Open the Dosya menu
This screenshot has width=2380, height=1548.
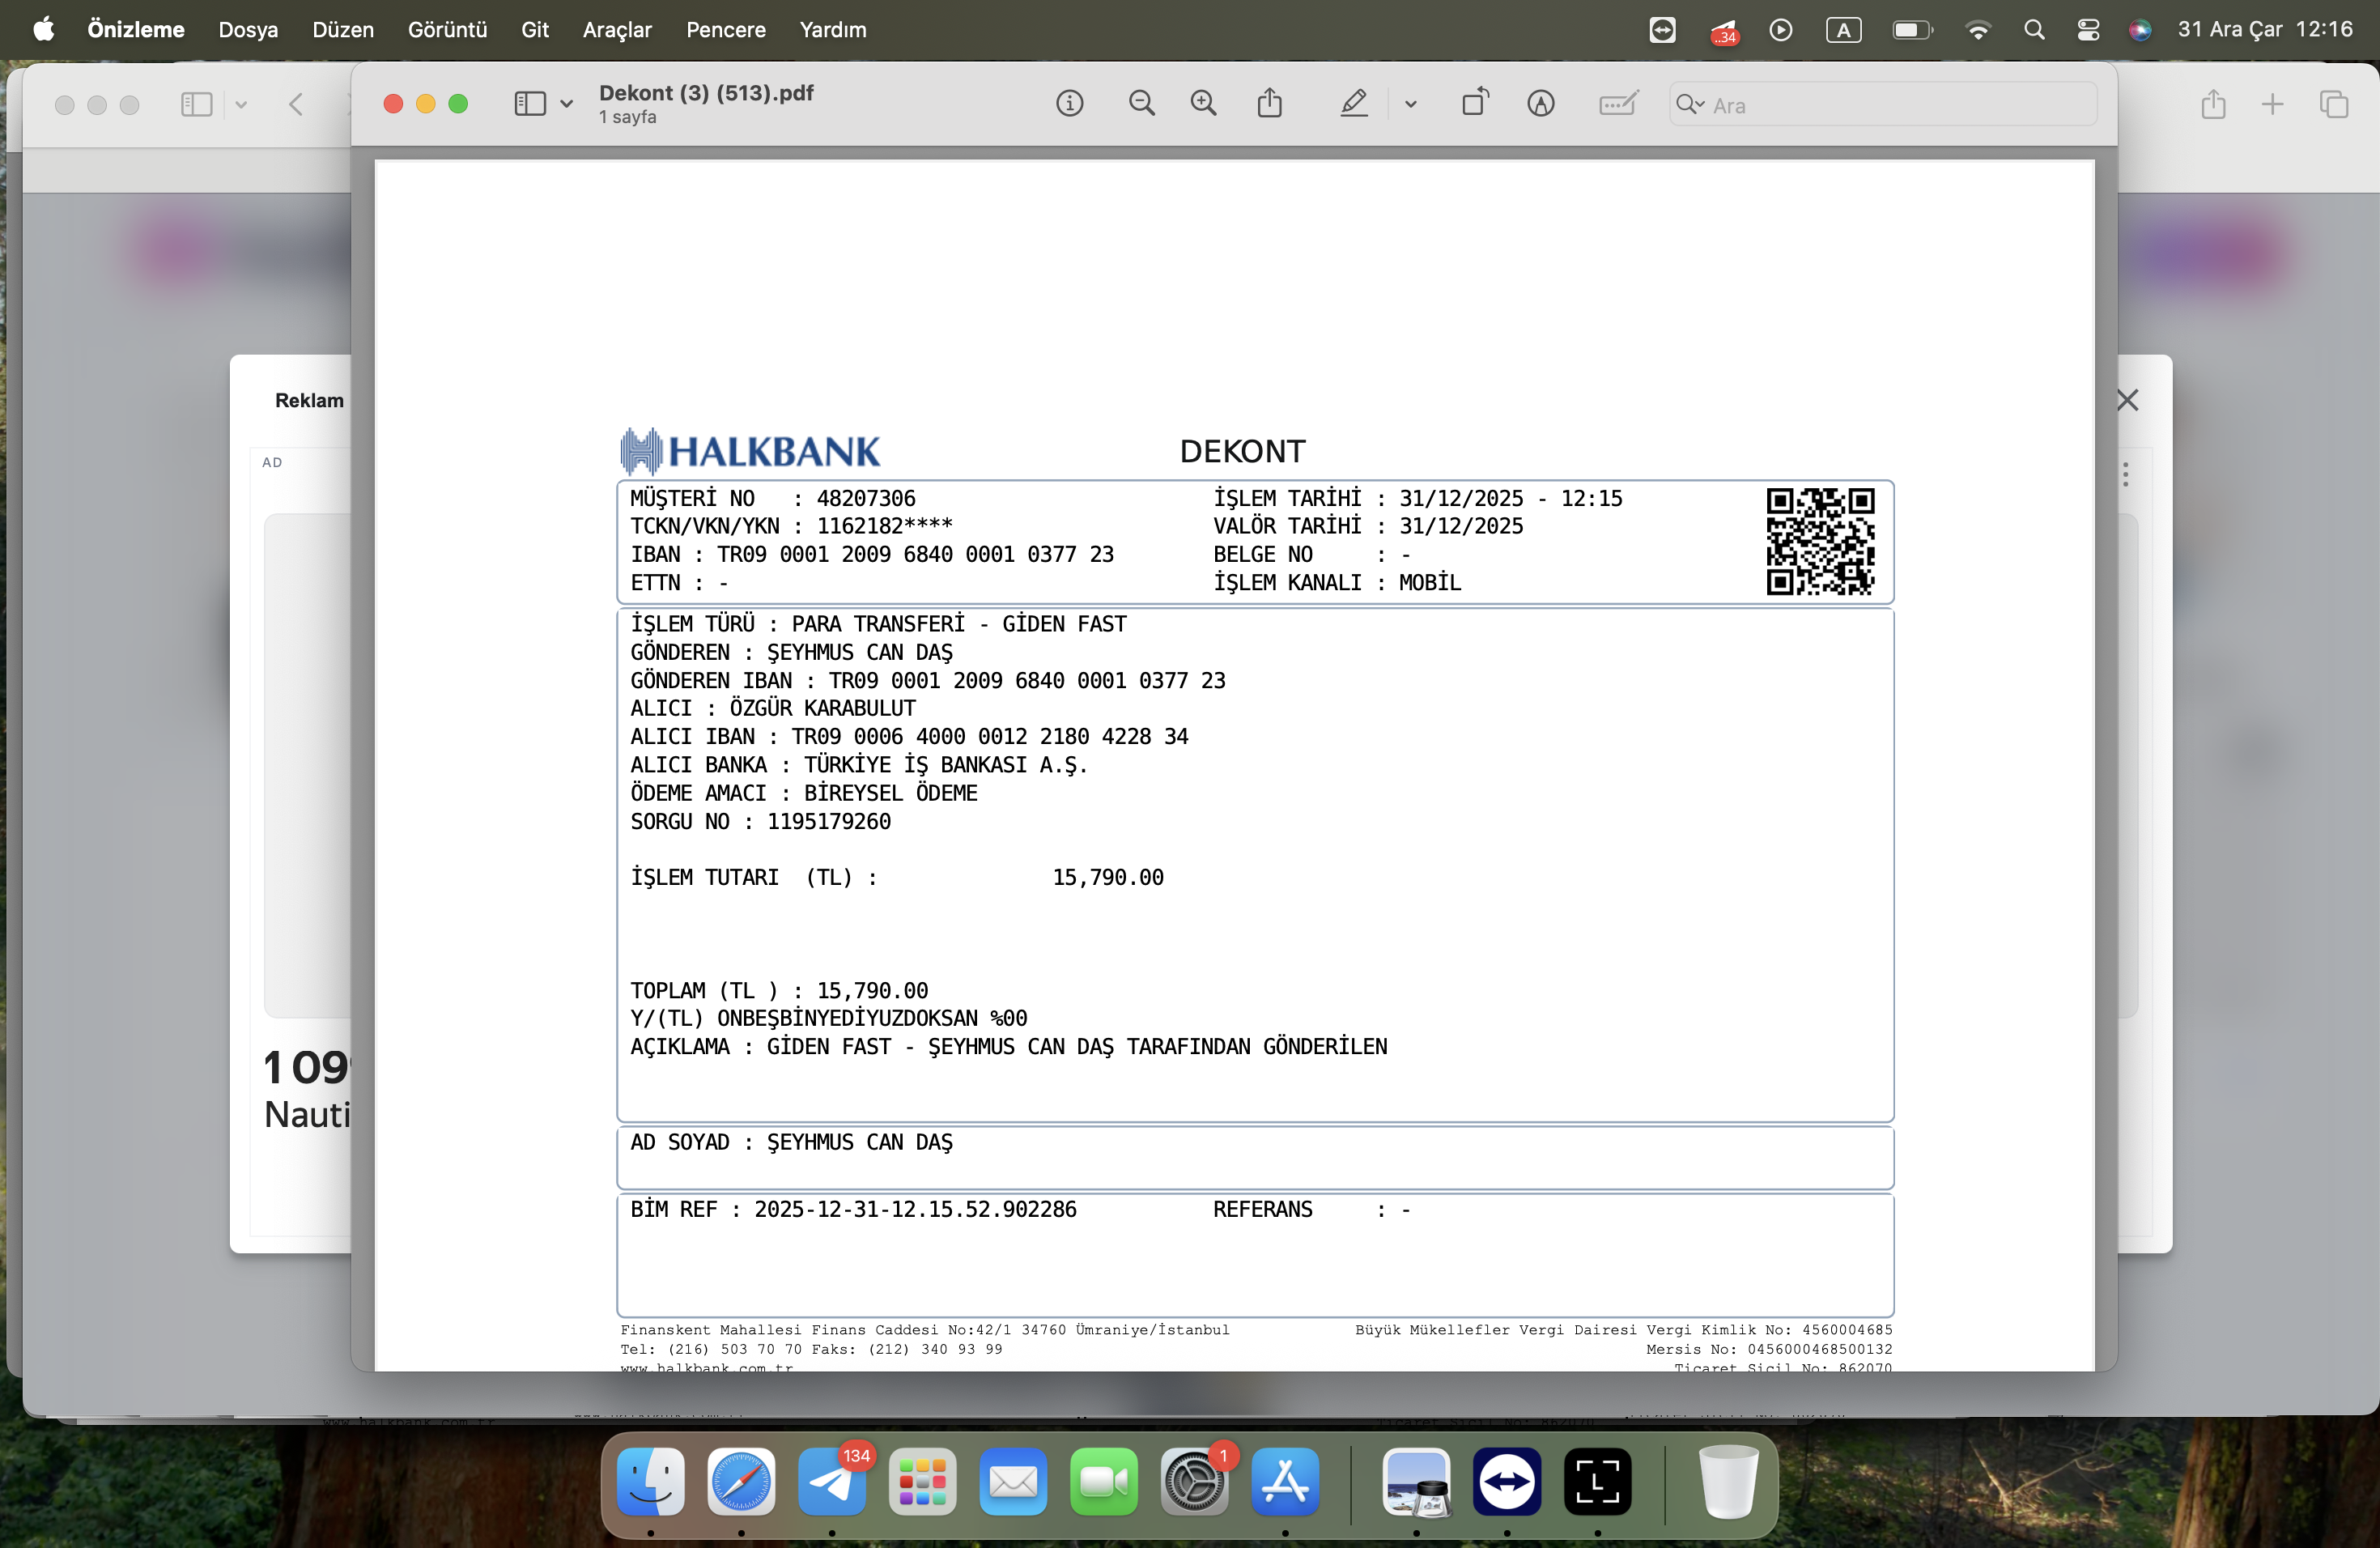248,29
